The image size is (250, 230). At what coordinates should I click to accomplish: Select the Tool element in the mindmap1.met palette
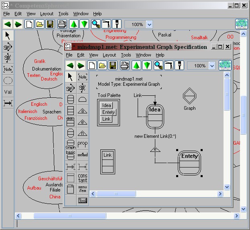pyautogui.click(x=83, y=200)
